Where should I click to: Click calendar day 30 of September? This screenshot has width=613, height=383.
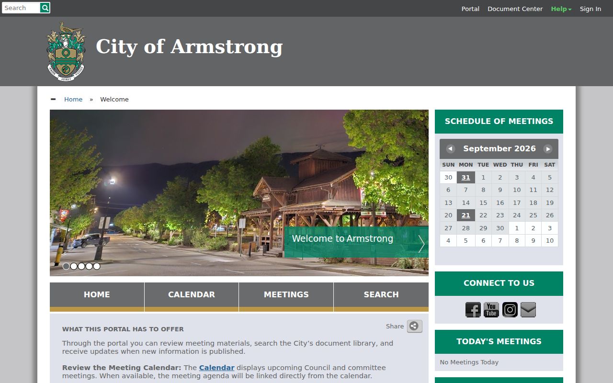pyautogui.click(x=500, y=228)
